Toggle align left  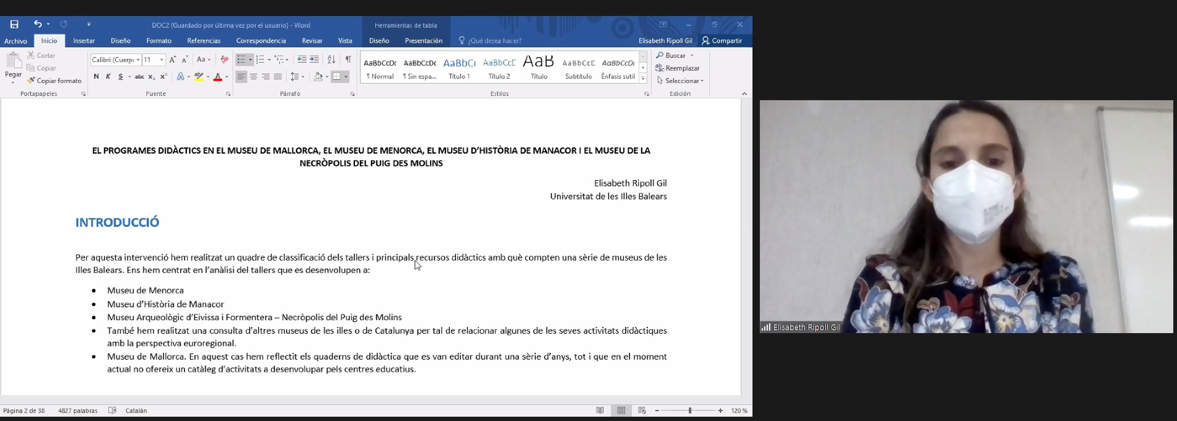point(241,77)
